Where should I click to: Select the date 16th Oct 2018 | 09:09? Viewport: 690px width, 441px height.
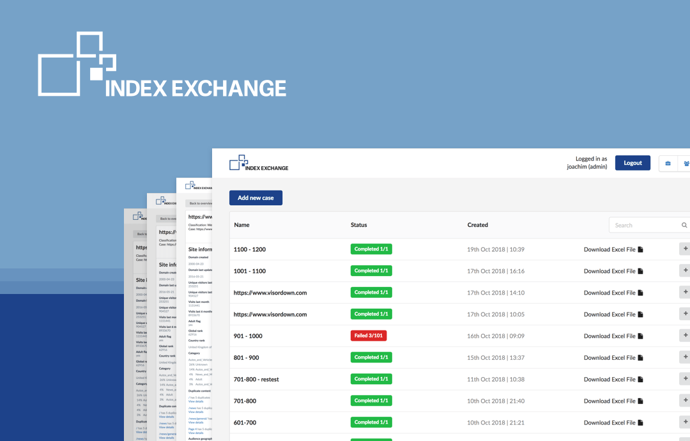pyautogui.click(x=496, y=336)
